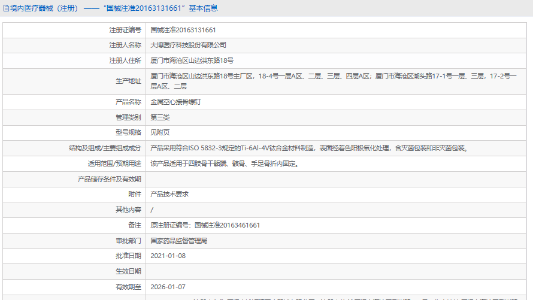Click the document icon beside the page title
The width and height of the screenshot is (533, 300).
6,8
